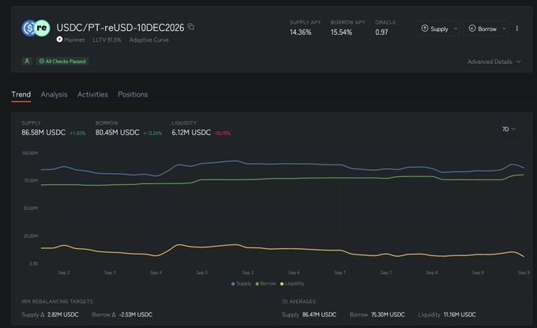Click the 100.00M y-axis label
Screen dimensions: 537x328
(x=30, y=153)
